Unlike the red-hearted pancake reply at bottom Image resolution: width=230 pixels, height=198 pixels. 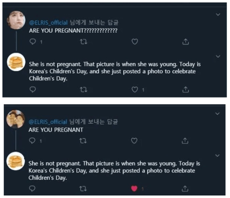point(135,188)
